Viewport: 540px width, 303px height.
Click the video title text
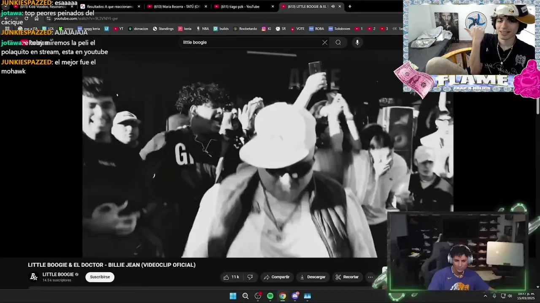pos(112,265)
